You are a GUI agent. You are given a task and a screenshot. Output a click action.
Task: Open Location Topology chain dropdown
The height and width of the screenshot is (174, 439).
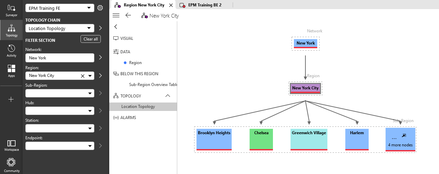pyautogui.click(x=60, y=29)
